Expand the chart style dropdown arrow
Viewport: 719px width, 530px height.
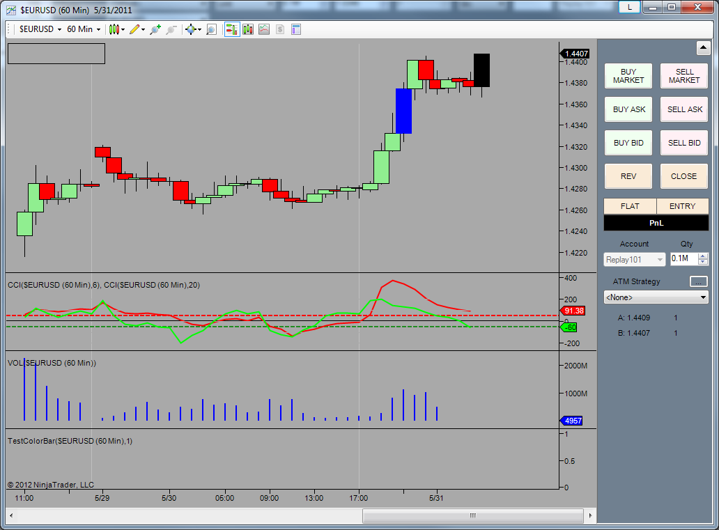(x=123, y=30)
